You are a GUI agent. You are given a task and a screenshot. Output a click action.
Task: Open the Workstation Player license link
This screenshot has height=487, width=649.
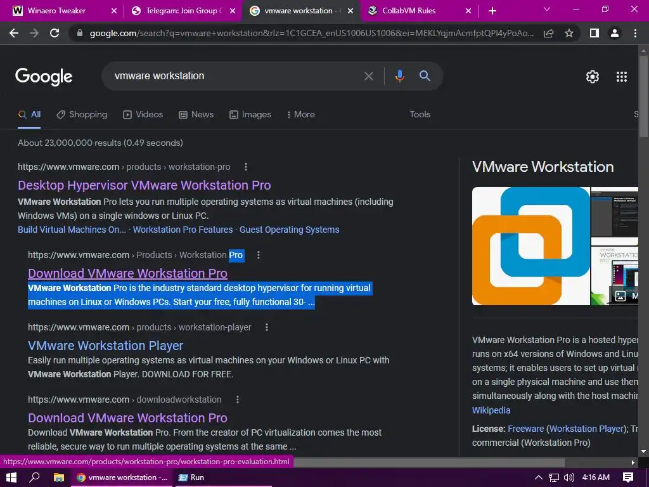pos(586,429)
